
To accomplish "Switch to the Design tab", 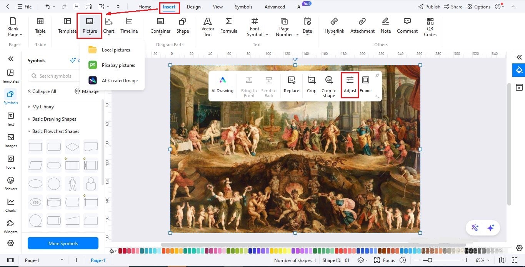I will tap(194, 7).
